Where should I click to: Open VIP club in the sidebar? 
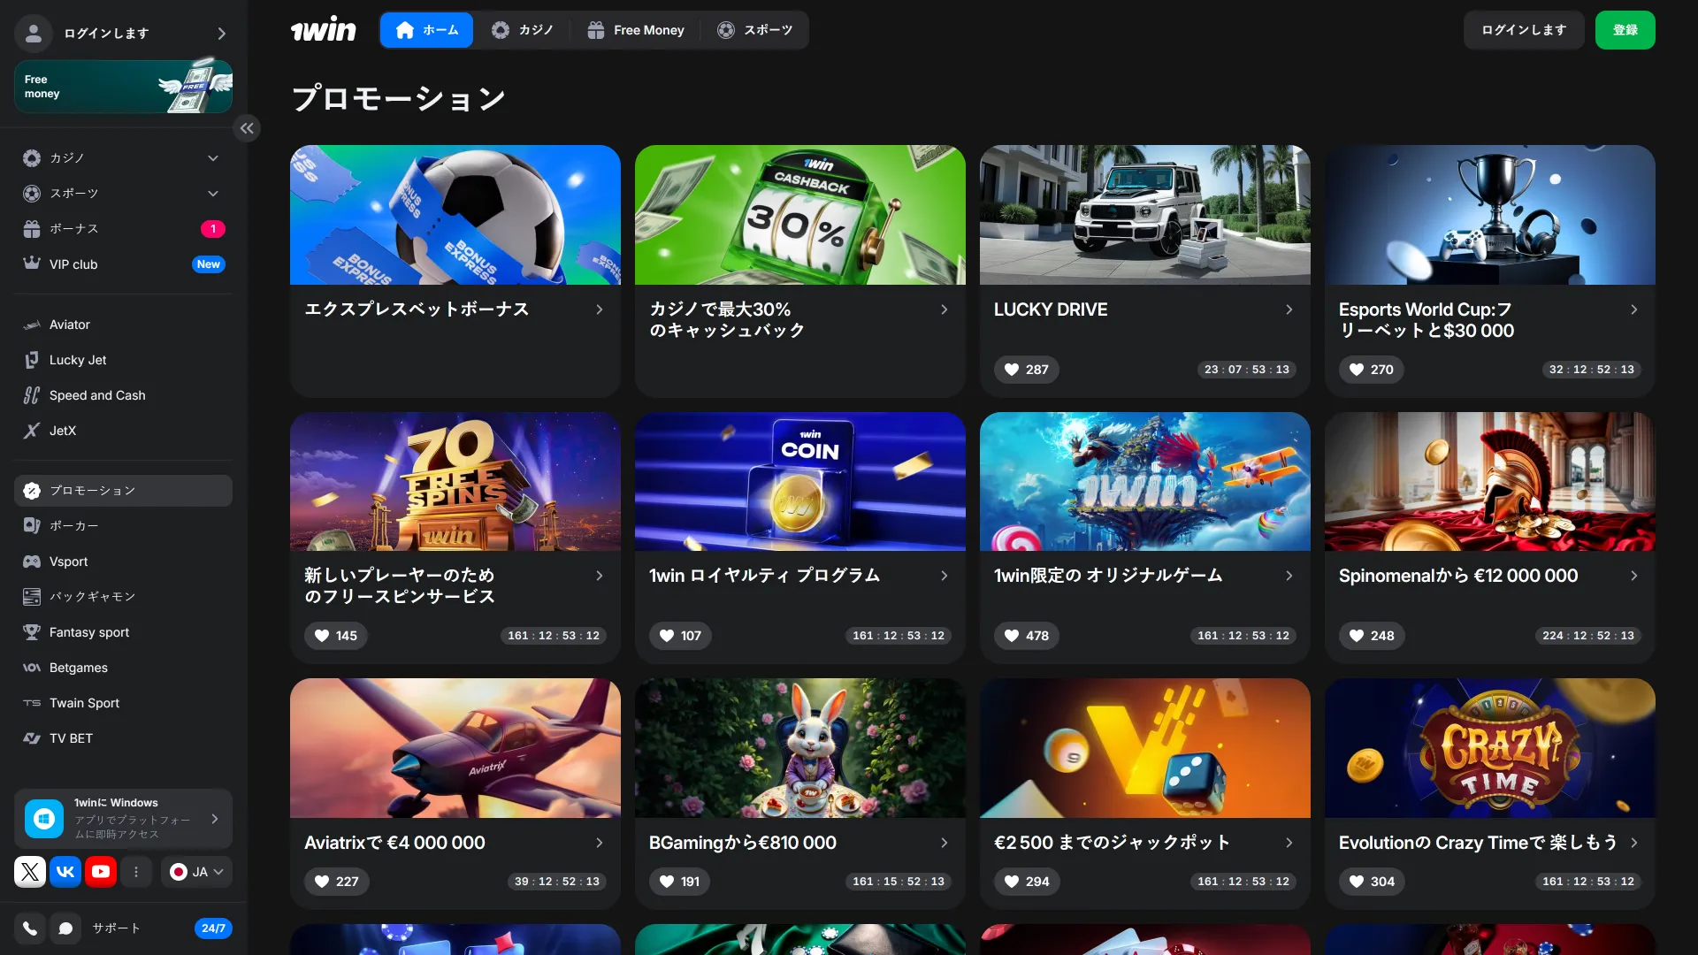point(123,264)
